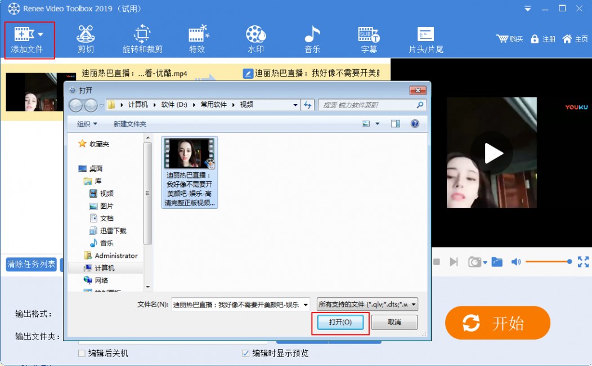
Task: Open the 组织 organize dropdown
Action: (87, 124)
